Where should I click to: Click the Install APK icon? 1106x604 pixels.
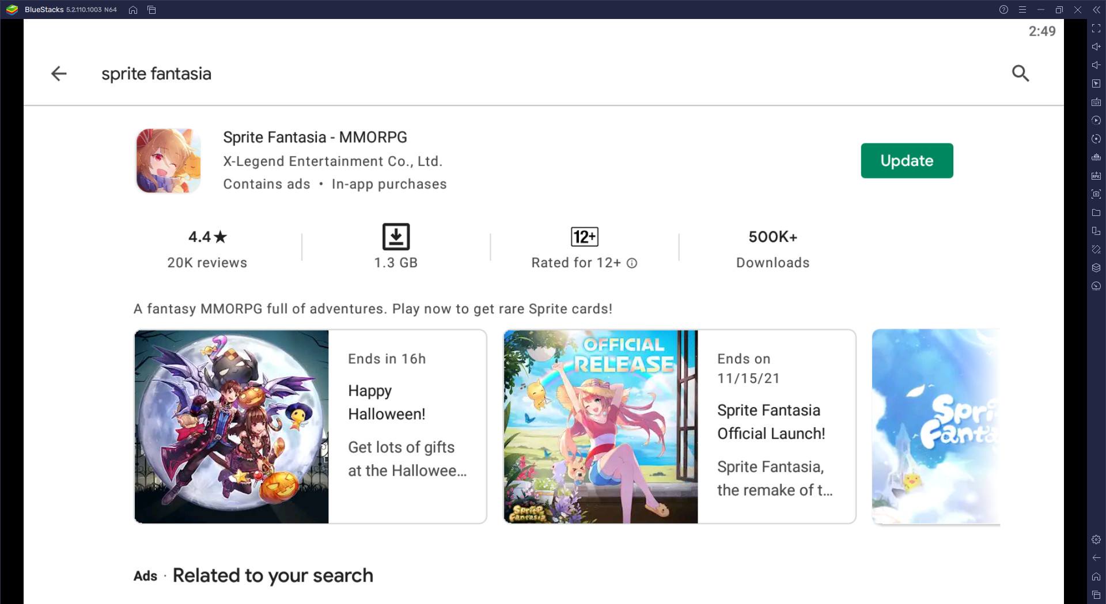click(1096, 176)
